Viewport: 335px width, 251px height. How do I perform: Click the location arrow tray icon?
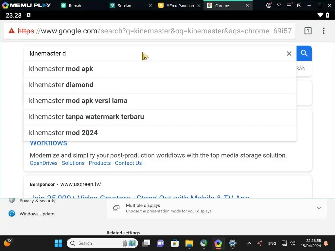259,243
